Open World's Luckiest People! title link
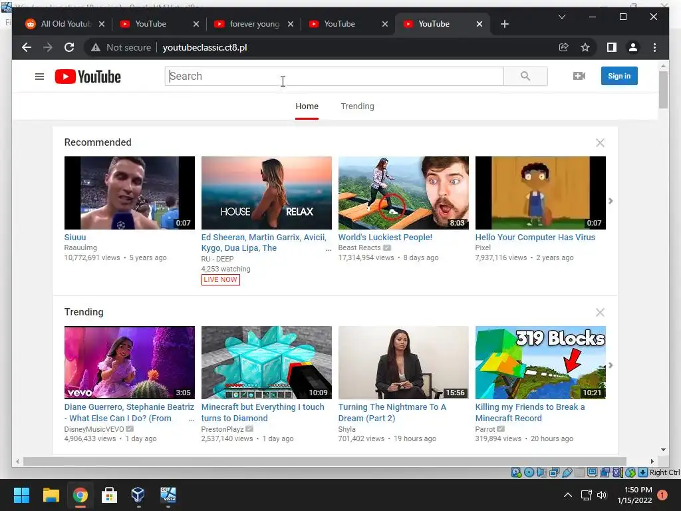 [385, 238]
